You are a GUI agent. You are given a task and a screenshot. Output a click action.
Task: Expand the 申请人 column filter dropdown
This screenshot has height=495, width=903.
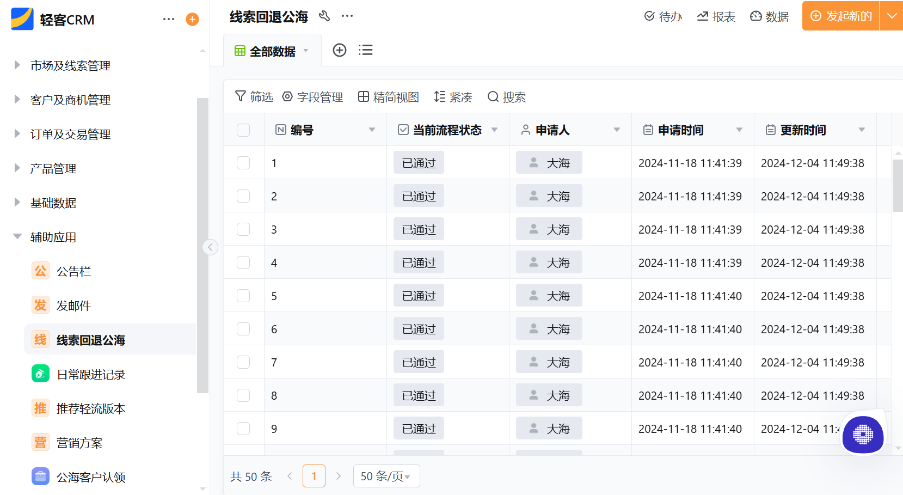pos(617,130)
